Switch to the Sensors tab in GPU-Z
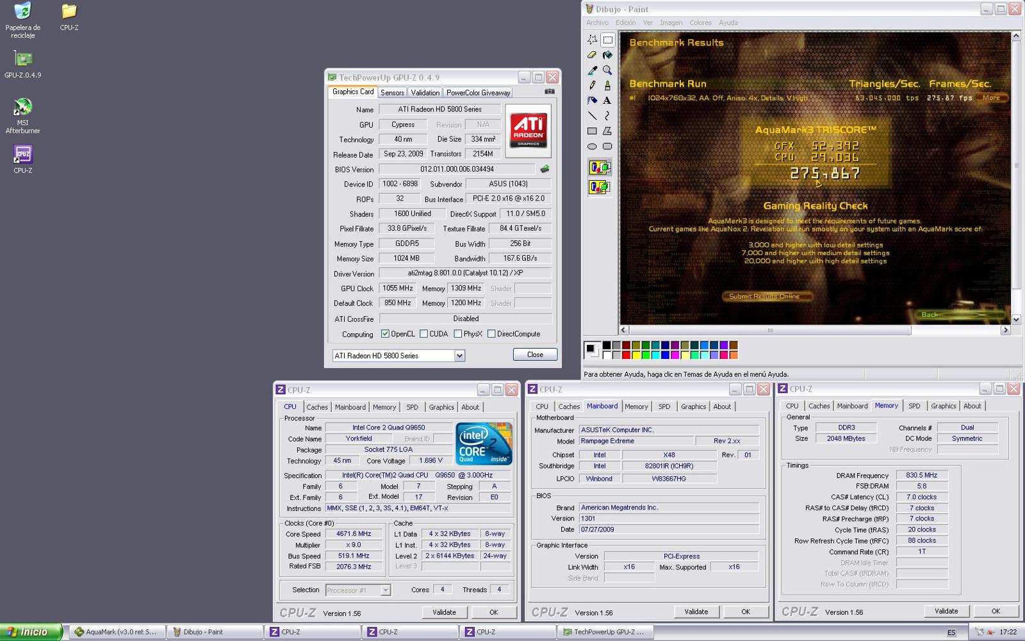Viewport: 1025px width, 641px height. point(392,93)
